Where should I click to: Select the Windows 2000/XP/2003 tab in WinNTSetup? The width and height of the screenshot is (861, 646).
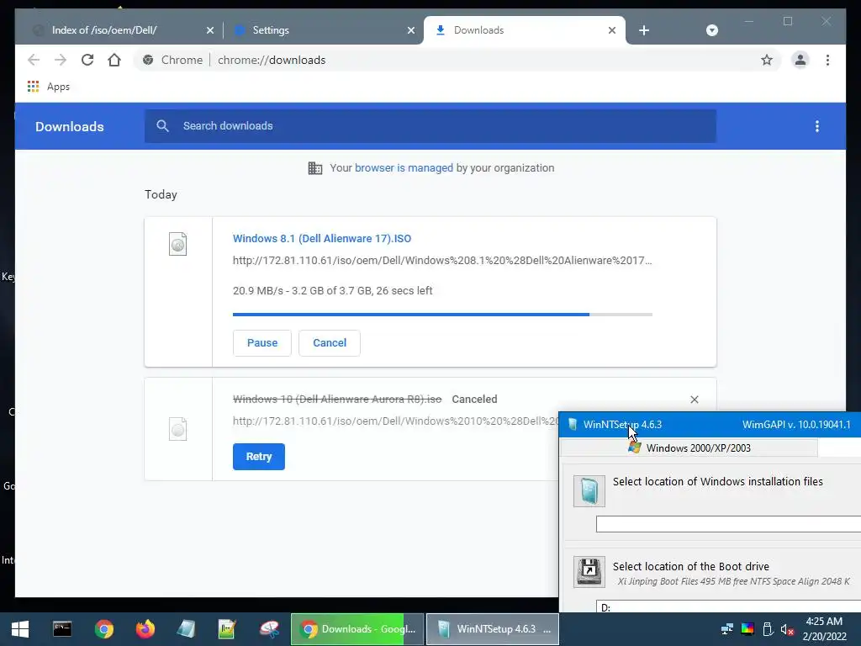pos(689,447)
